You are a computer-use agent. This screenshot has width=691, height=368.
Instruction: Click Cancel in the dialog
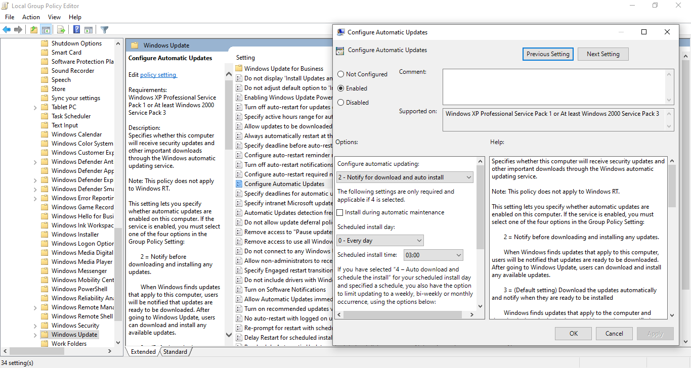click(x=614, y=334)
